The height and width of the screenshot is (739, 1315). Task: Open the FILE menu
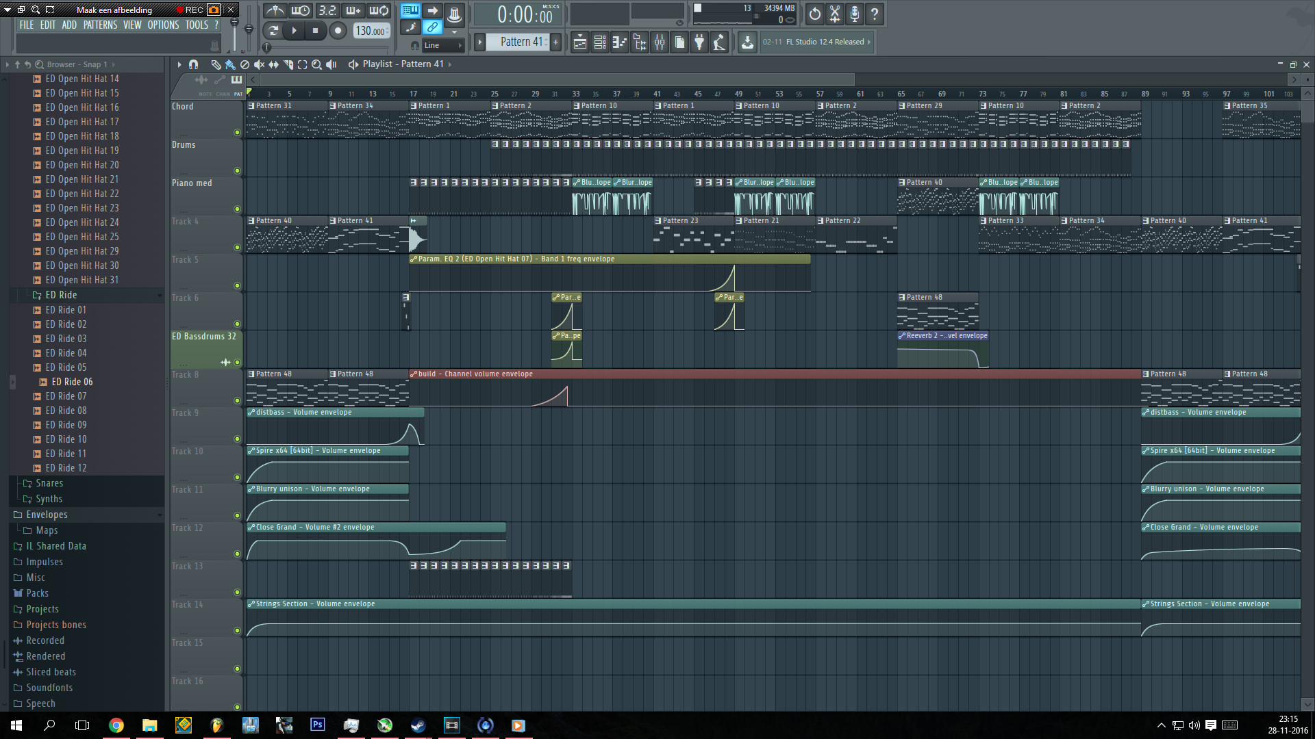[x=27, y=25]
